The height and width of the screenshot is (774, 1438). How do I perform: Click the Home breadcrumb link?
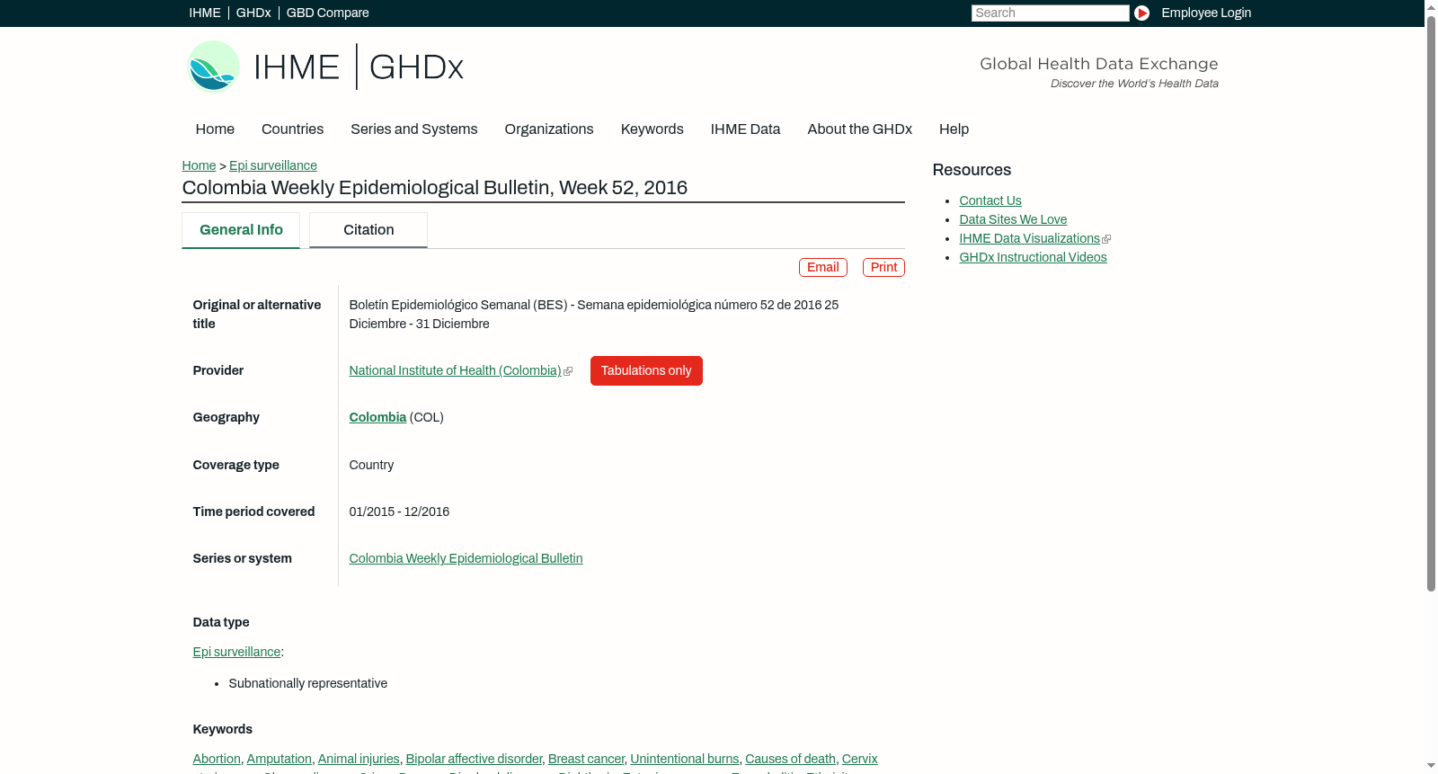[199, 165]
